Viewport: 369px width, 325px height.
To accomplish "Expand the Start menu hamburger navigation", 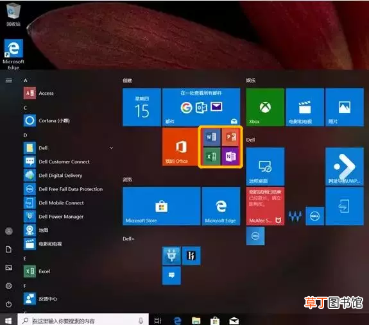I will pyautogui.click(x=9, y=81).
